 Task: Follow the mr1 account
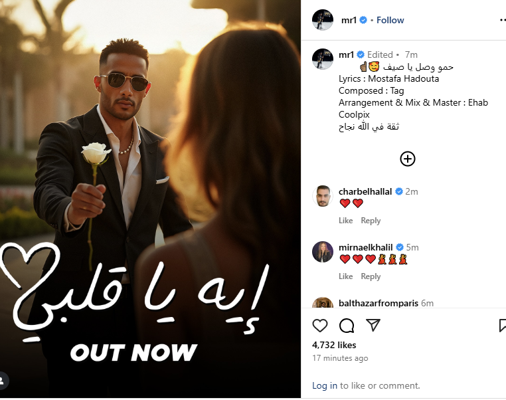[x=390, y=20]
